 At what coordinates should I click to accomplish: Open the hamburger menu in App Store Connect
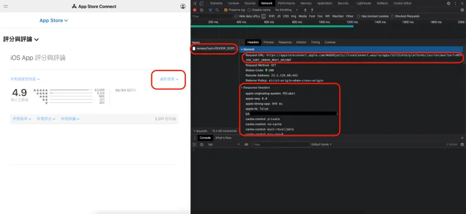[x=6, y=6]
